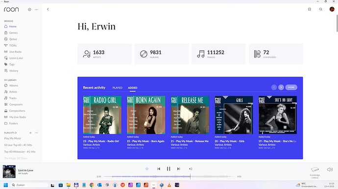Open the Cambridge CXN v2 zone selector
The image size is (338, 189).
pyautogui.click(x=314, y=173)
